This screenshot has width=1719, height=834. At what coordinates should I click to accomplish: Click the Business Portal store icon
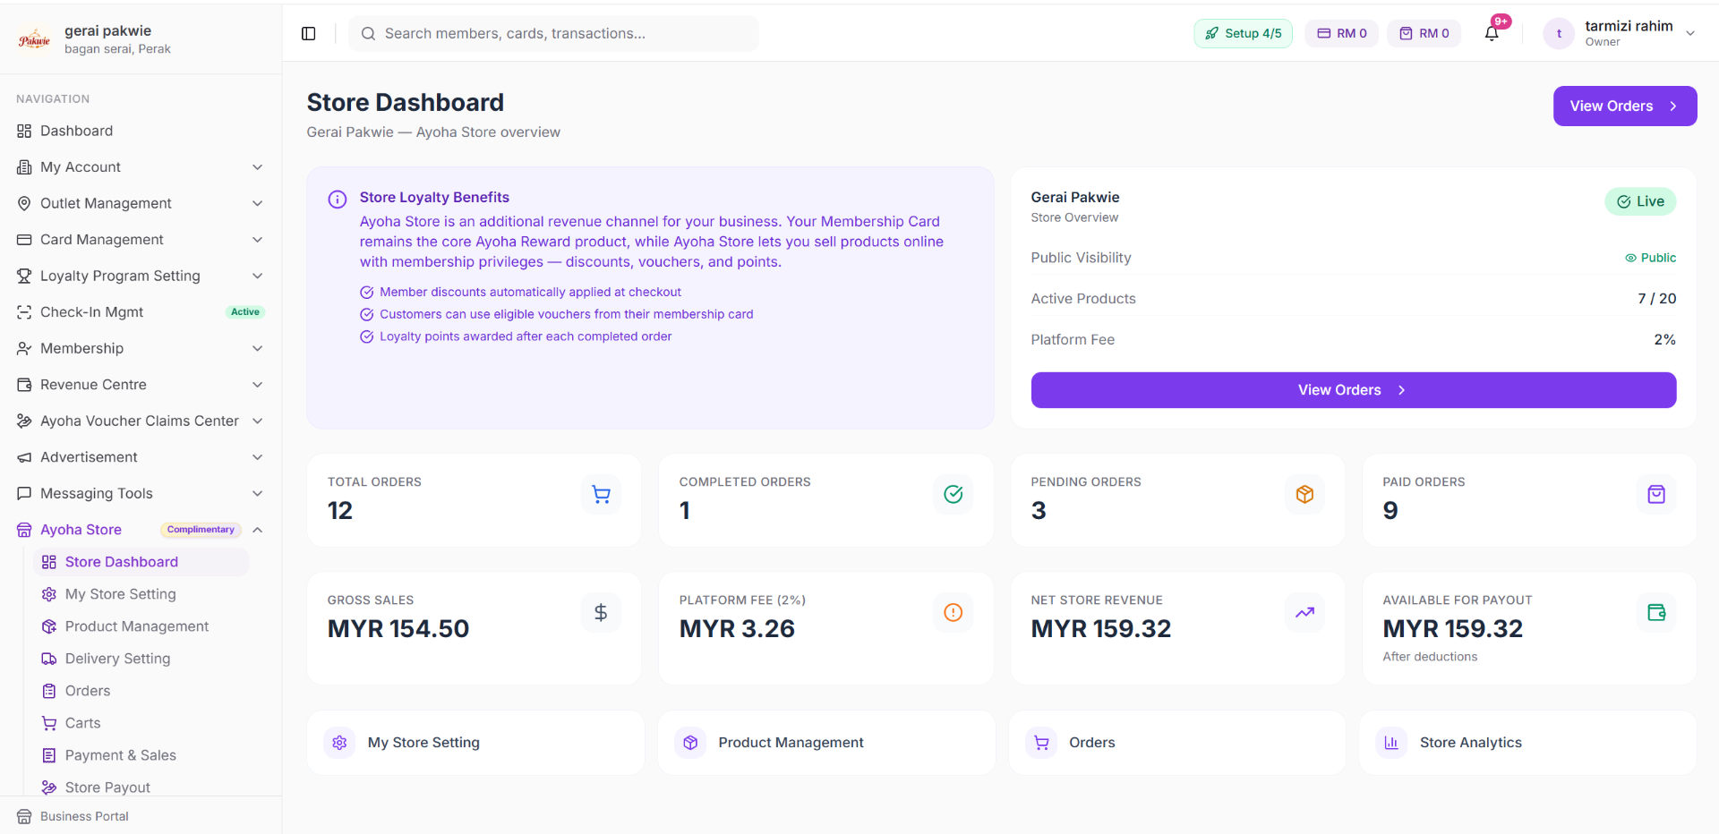click(24, 816)
